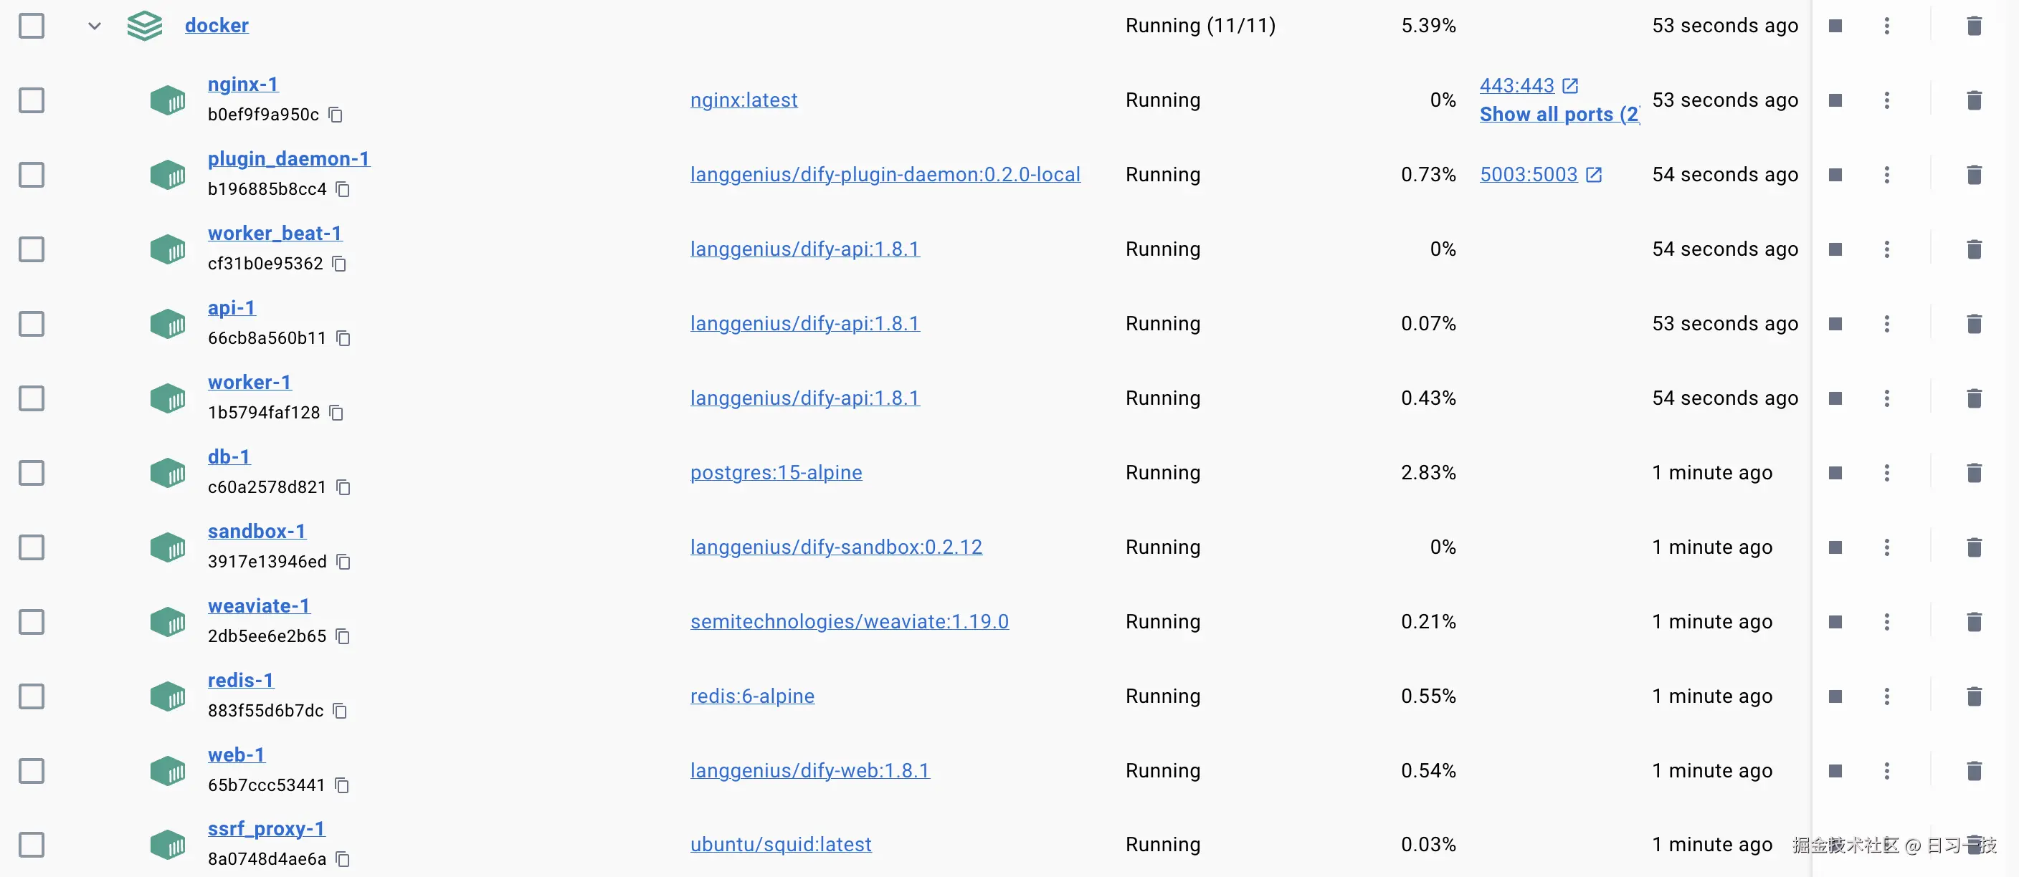The image size is (2019, 877).
Task: Open more actions menu for sandbox-1
Action: 1886,547
